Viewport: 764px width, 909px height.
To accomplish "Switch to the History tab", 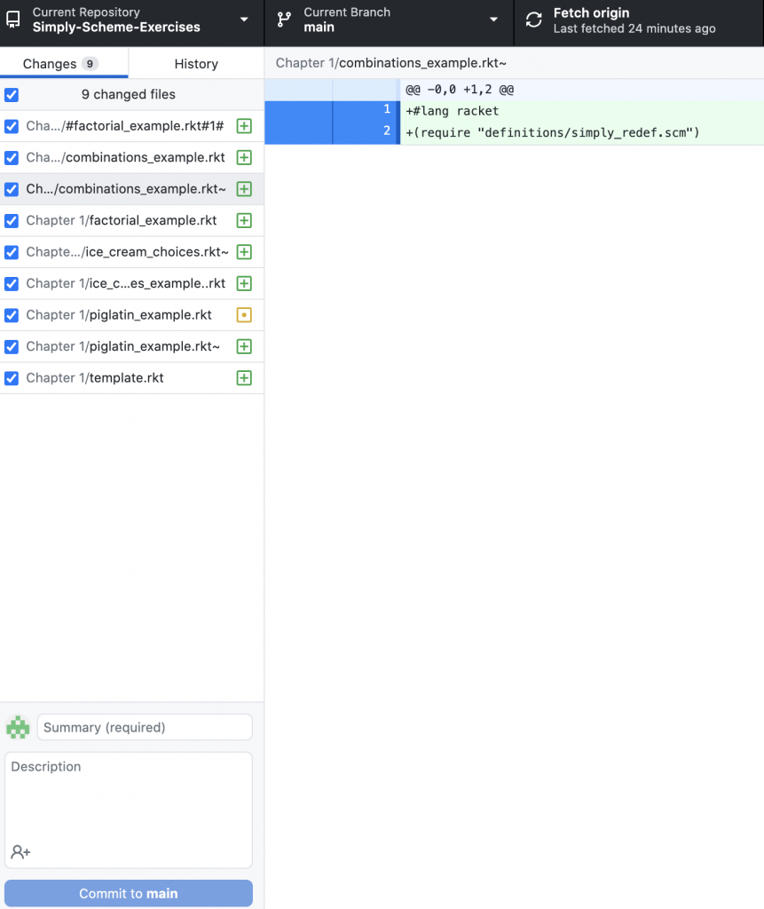I will (x=196, y=64).
